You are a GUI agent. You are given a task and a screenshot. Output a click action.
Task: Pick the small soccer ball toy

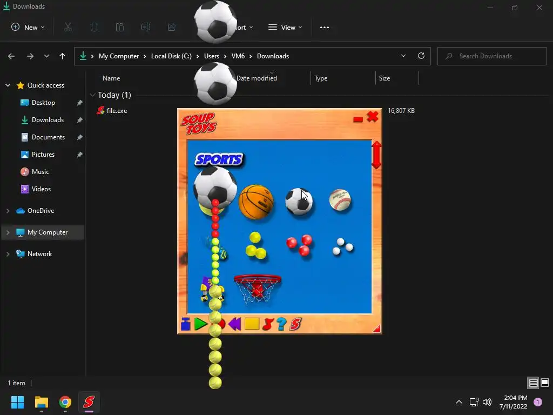299,202
